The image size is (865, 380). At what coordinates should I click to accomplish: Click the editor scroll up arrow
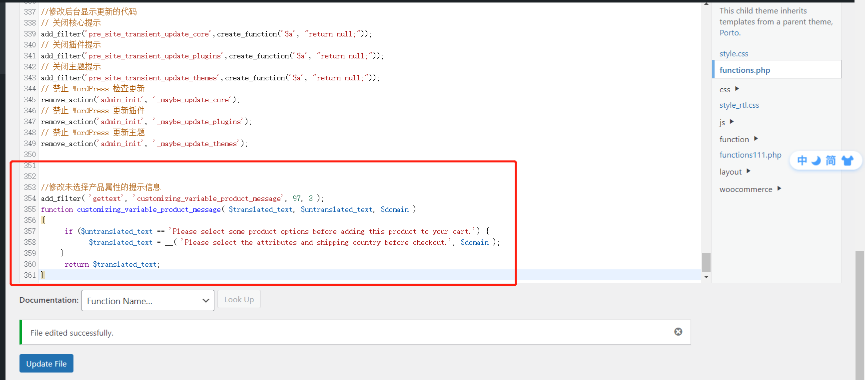point(706,4)
